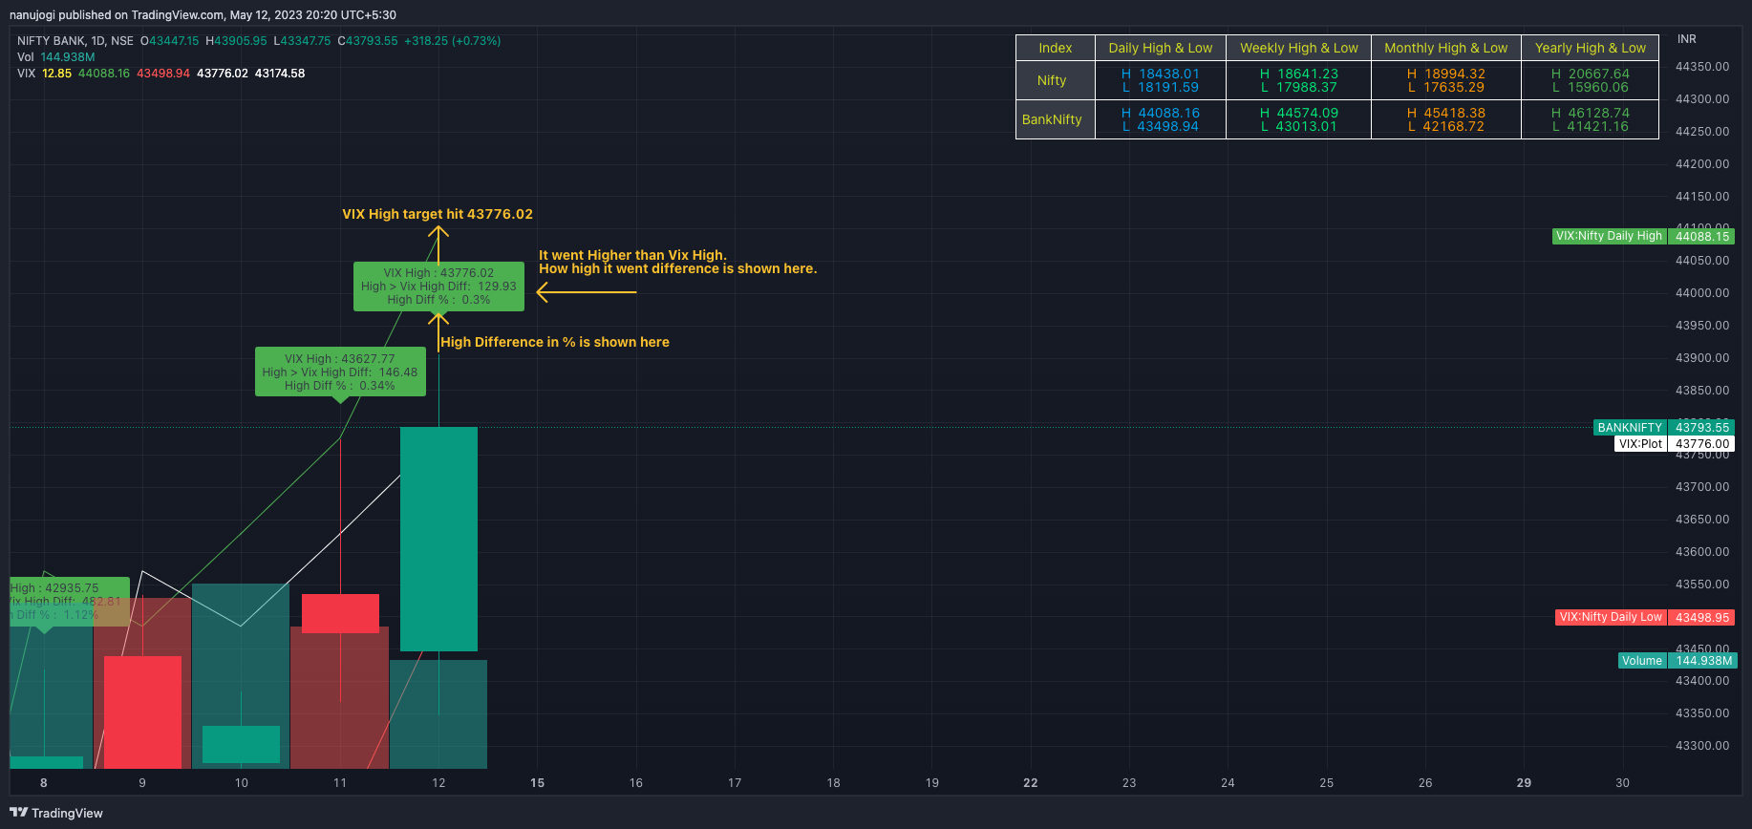1752x829 pixels.
Task: Click BankNifty yearly high 46128.74
Action: pyautogui.click(x=1591, y=113)
